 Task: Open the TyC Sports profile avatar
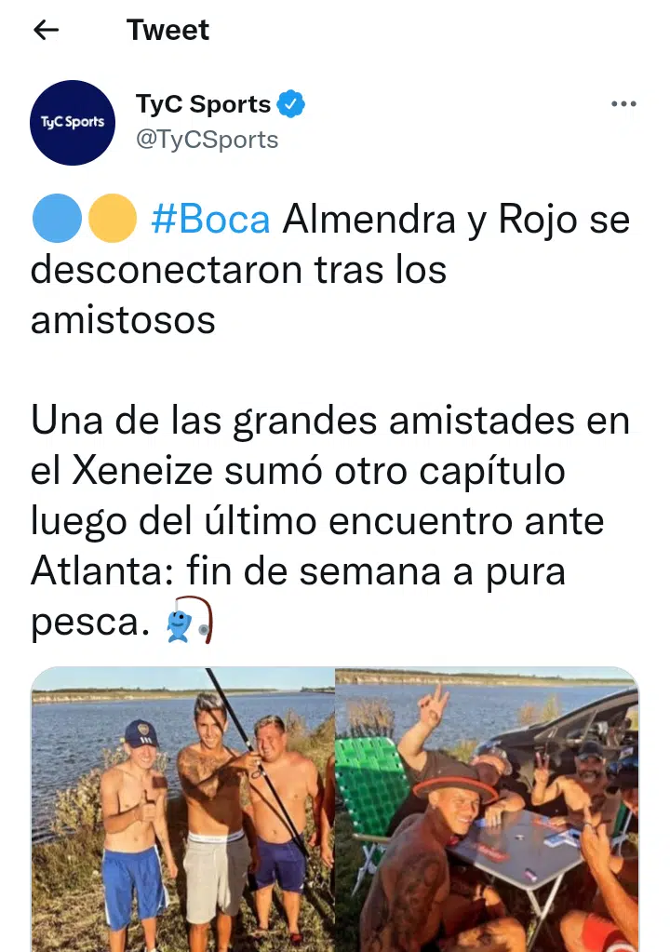[x=73, y=122]
